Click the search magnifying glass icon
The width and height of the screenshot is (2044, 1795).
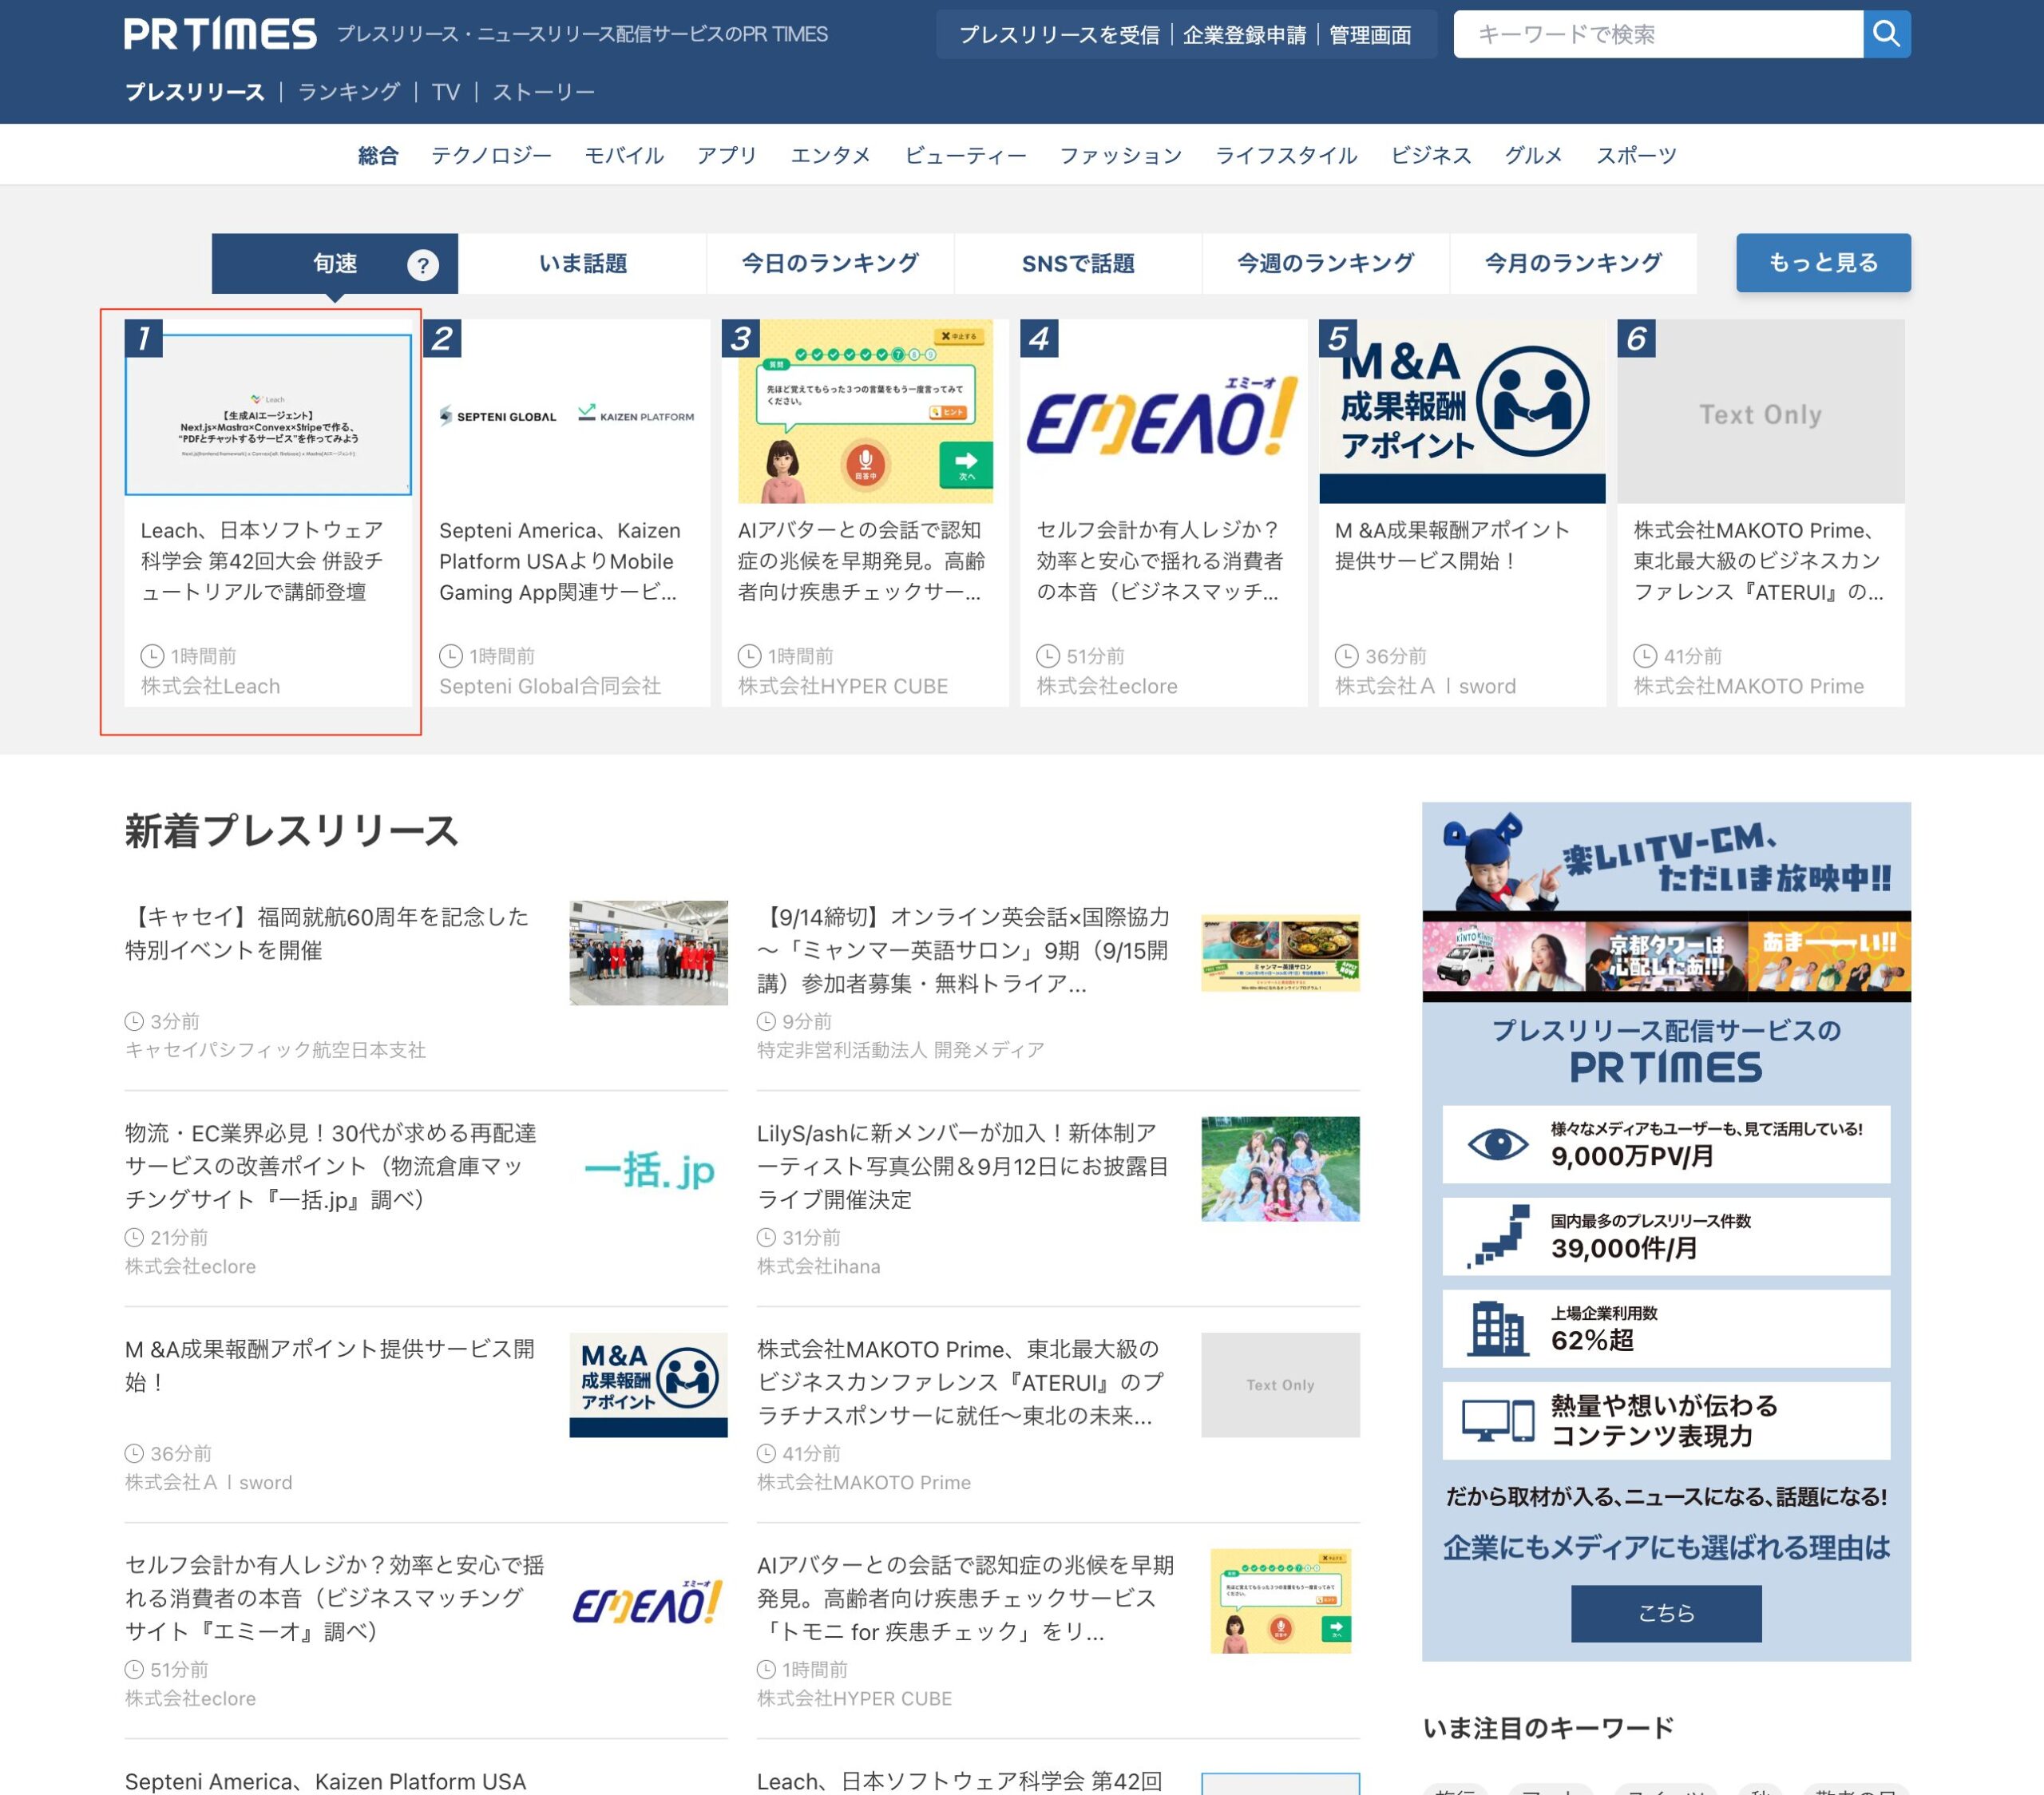coord(1888,33)
